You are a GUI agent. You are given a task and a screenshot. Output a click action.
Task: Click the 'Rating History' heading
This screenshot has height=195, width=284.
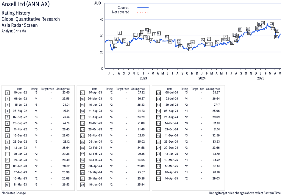click(x=16, y=13)
